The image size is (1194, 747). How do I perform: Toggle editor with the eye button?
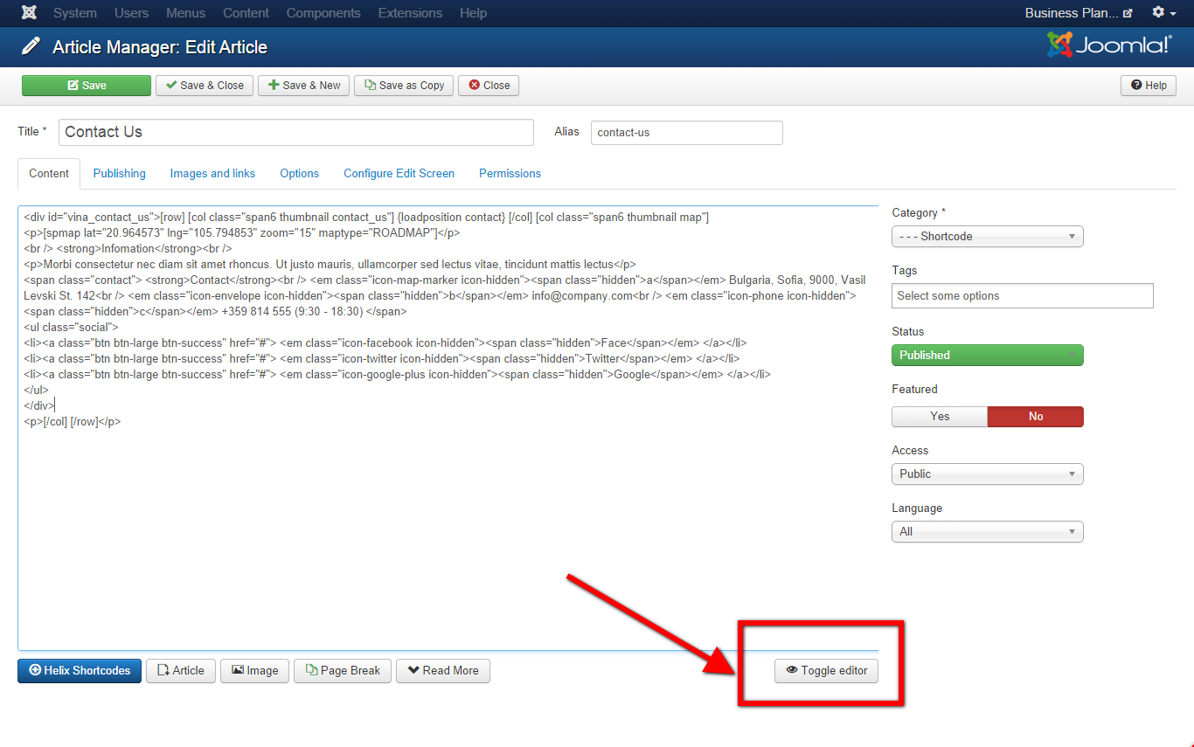coord(826,671)
